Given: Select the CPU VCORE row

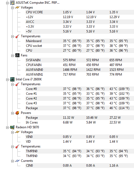Looking at the screenshot, I should pos(80,12).
